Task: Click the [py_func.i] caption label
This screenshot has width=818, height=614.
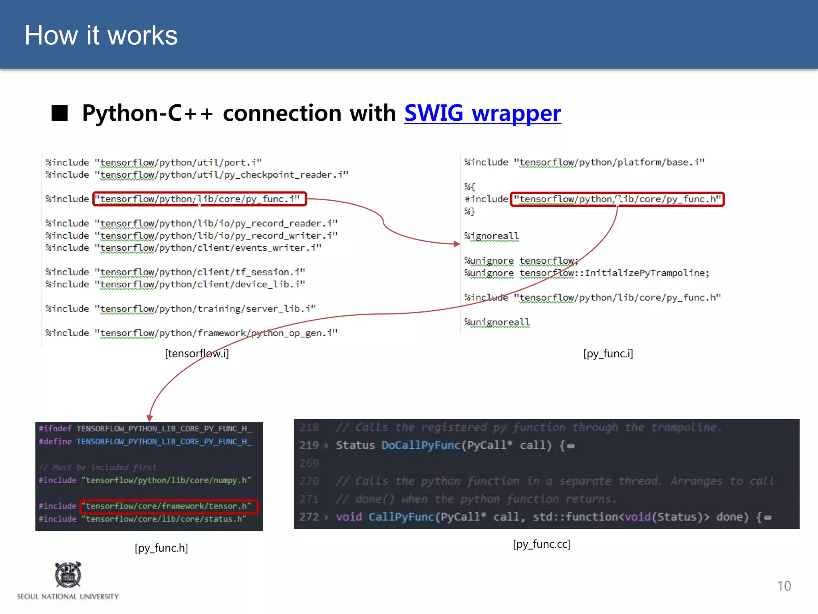Action: (x=608, y=353)
